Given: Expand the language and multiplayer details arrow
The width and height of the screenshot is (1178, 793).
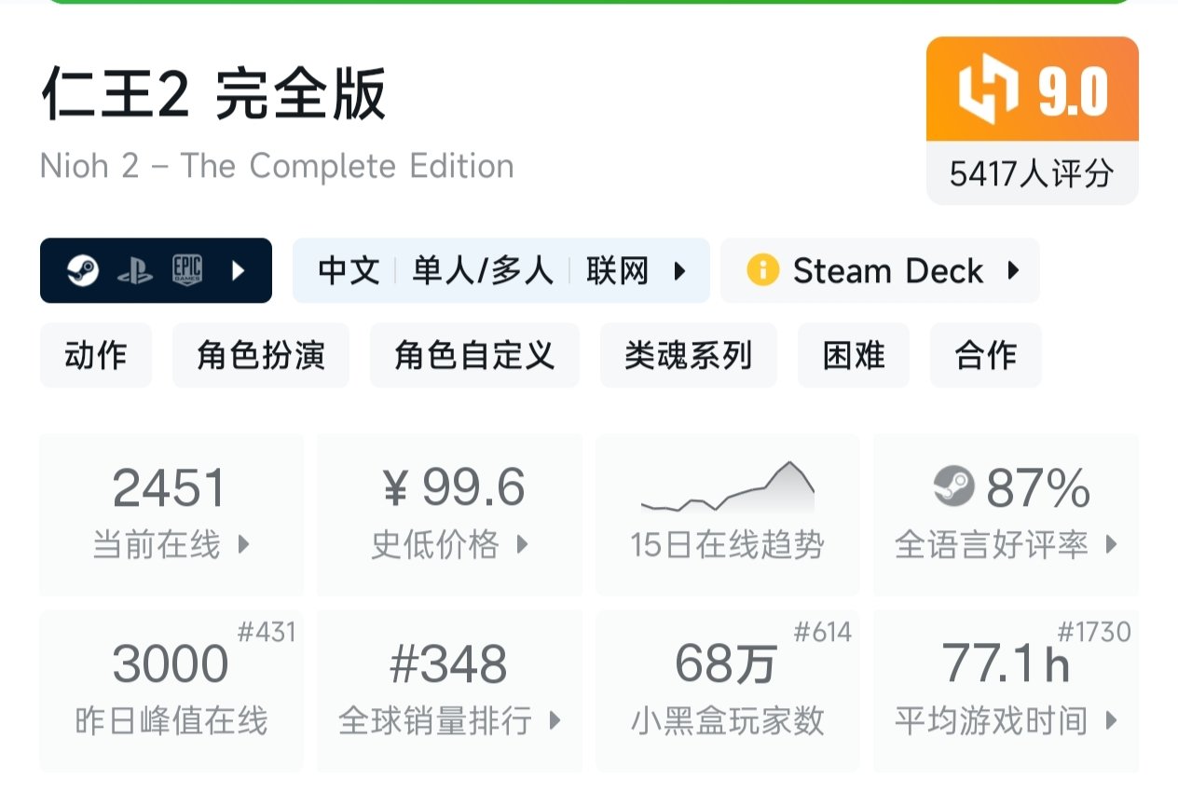Looking at the screenshot, I should coord(679,271).
